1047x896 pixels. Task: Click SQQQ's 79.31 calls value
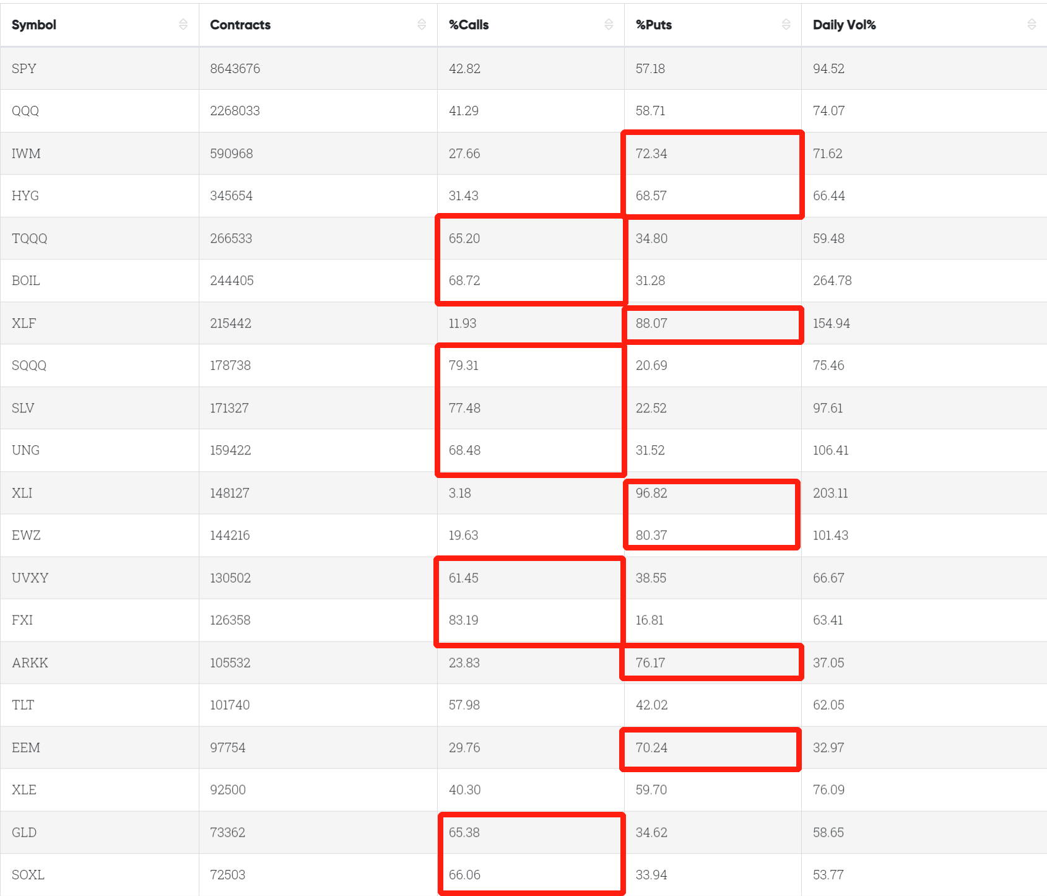pos(464,365)
